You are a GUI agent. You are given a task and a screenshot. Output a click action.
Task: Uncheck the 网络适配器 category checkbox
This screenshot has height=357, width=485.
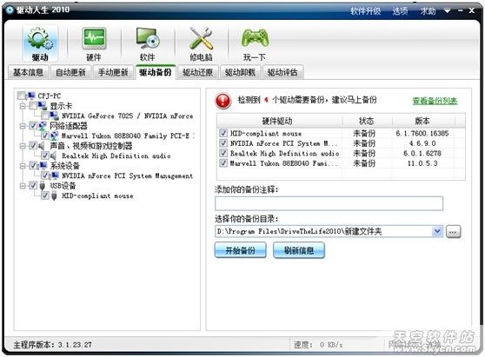coord(33,125)
